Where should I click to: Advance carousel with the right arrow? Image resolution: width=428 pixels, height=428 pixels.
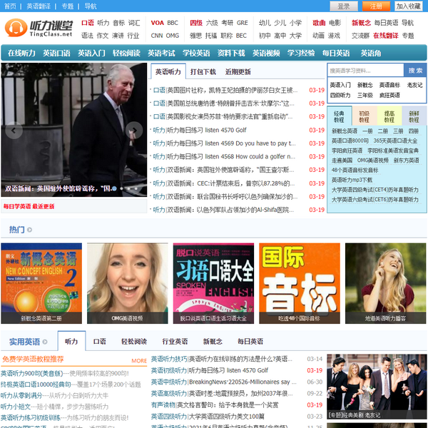(x=134, y=131)
